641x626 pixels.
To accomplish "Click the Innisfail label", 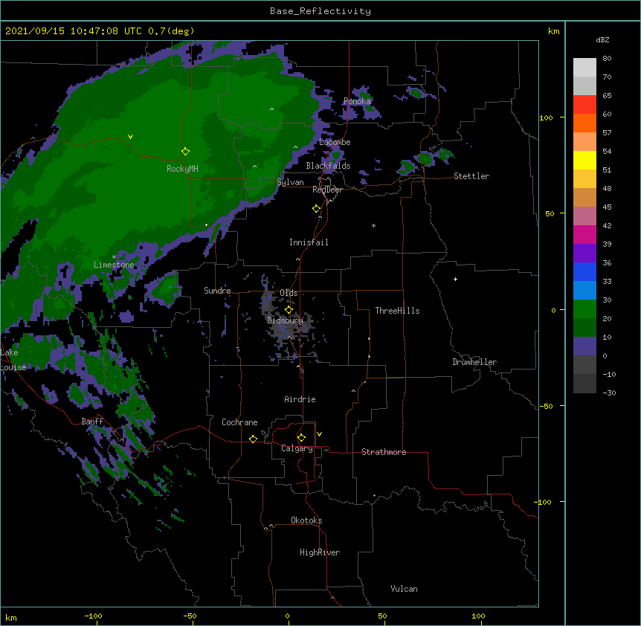I will [x=309, y=242].
